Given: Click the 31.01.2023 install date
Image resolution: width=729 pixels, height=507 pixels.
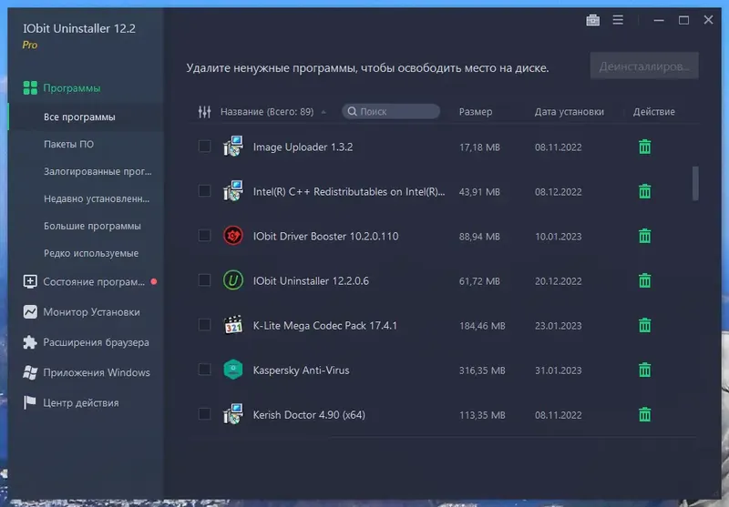Looking at the screenshot, I should tap(558, 370).
